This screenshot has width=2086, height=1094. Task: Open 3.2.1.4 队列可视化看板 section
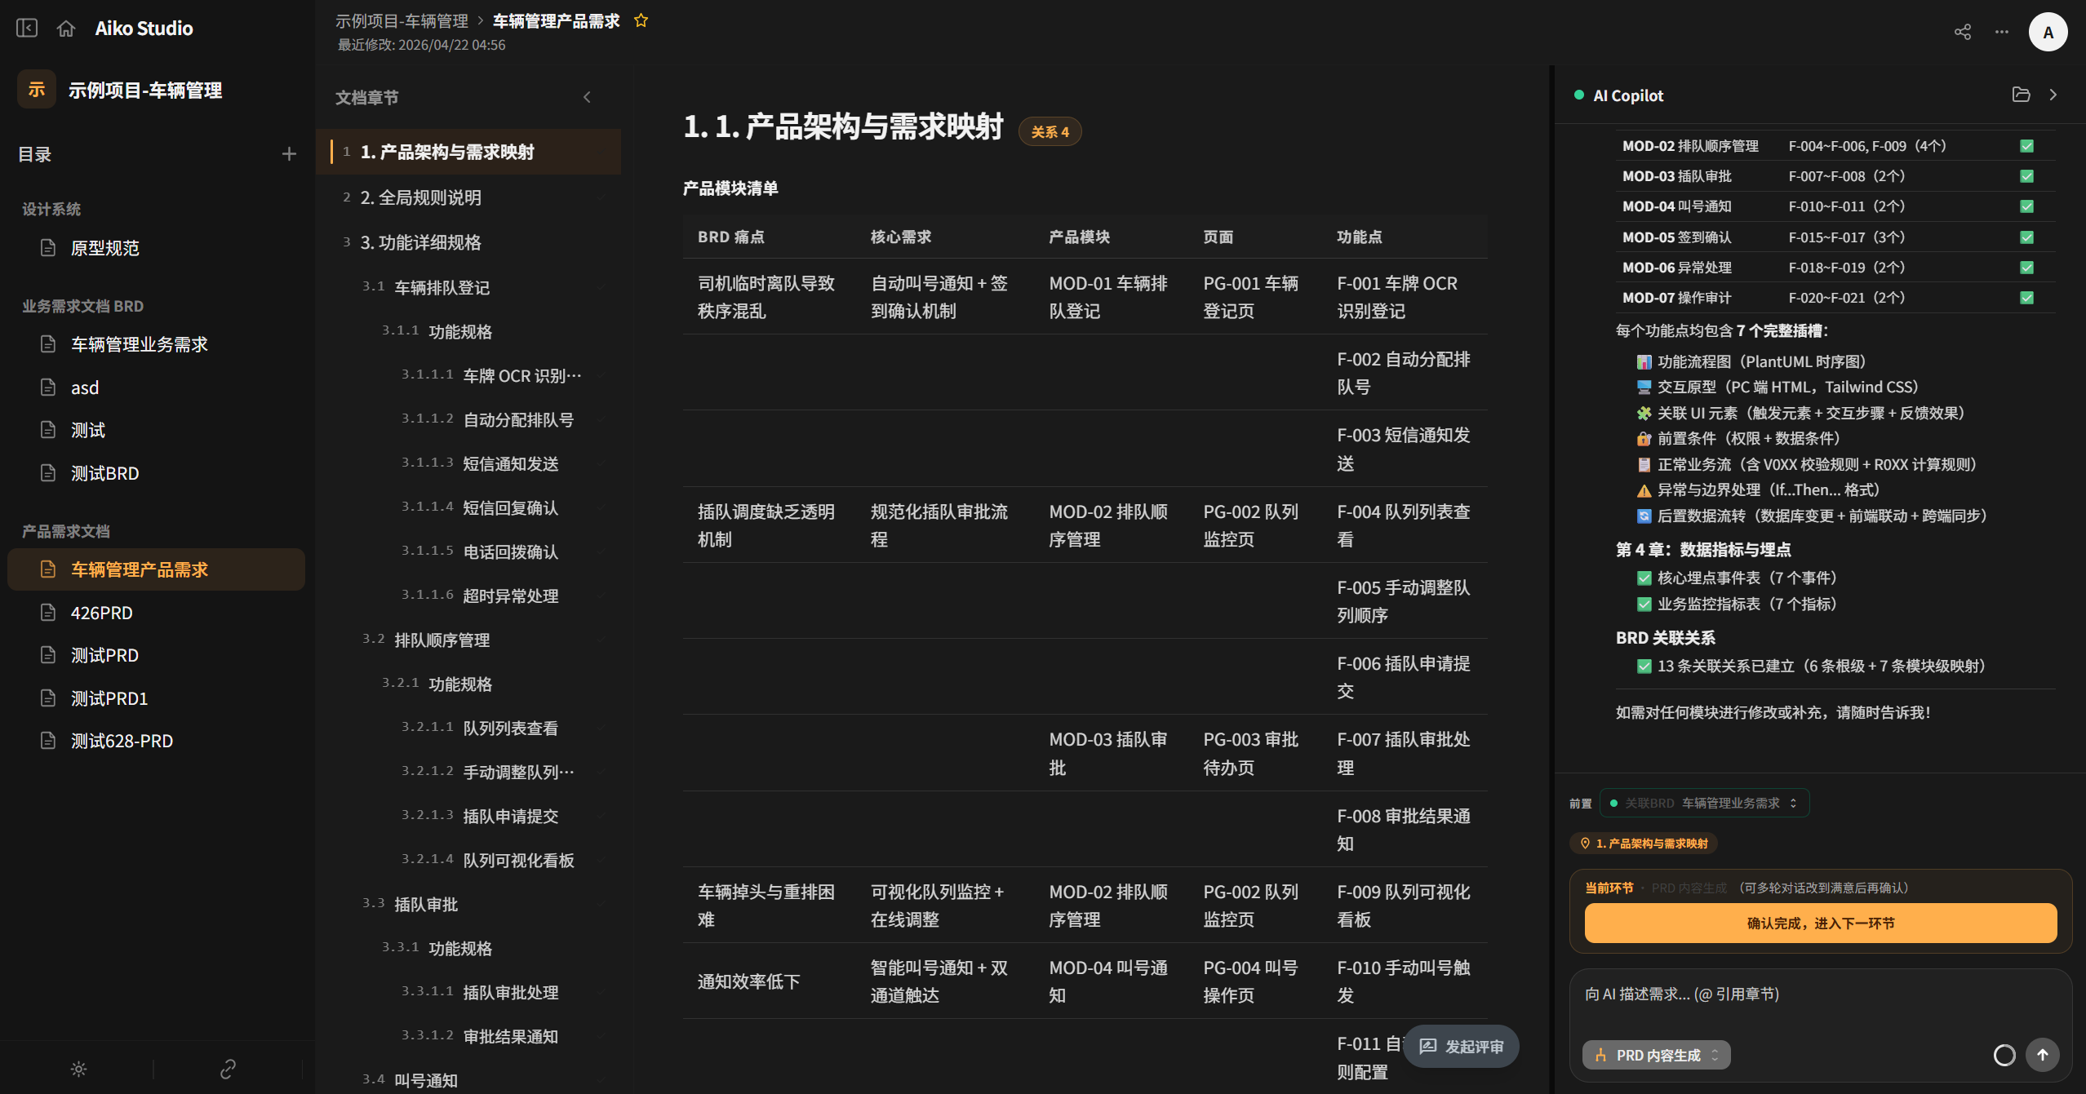coord(468,860)
